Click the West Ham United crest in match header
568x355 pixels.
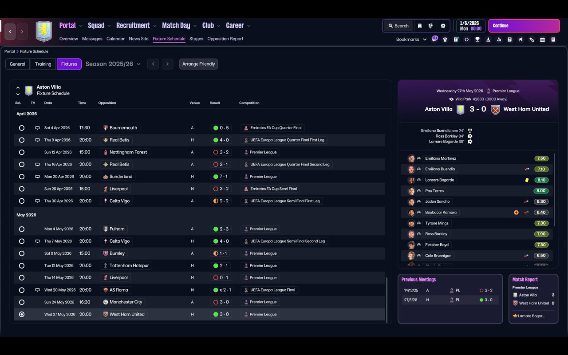point(496,109)
